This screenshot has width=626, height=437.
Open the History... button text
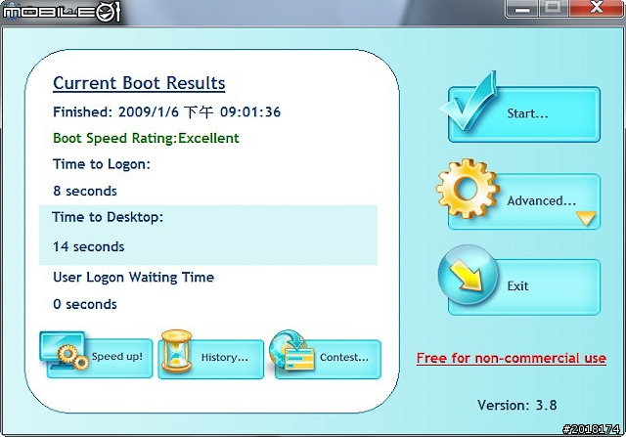pyautogui.click(x=224, y=358)
